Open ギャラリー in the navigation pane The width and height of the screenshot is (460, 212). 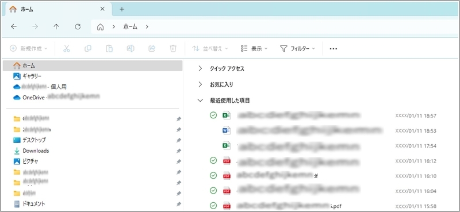coord(27,76)
